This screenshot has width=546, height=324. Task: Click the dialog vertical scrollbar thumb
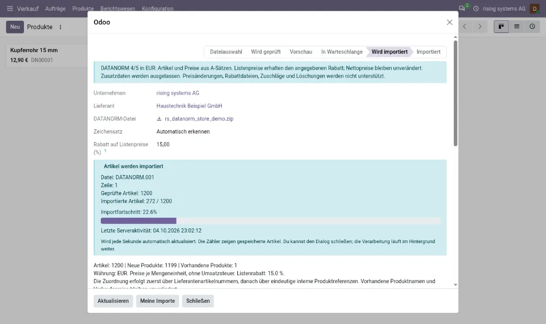pyautogui.click(x=455, y=94)
